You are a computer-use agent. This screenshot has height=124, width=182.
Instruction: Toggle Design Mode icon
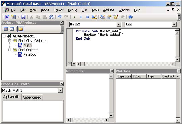pos(94,17)
